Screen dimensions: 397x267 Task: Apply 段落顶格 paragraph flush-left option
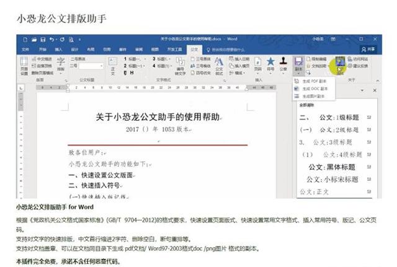click(42, 66)
